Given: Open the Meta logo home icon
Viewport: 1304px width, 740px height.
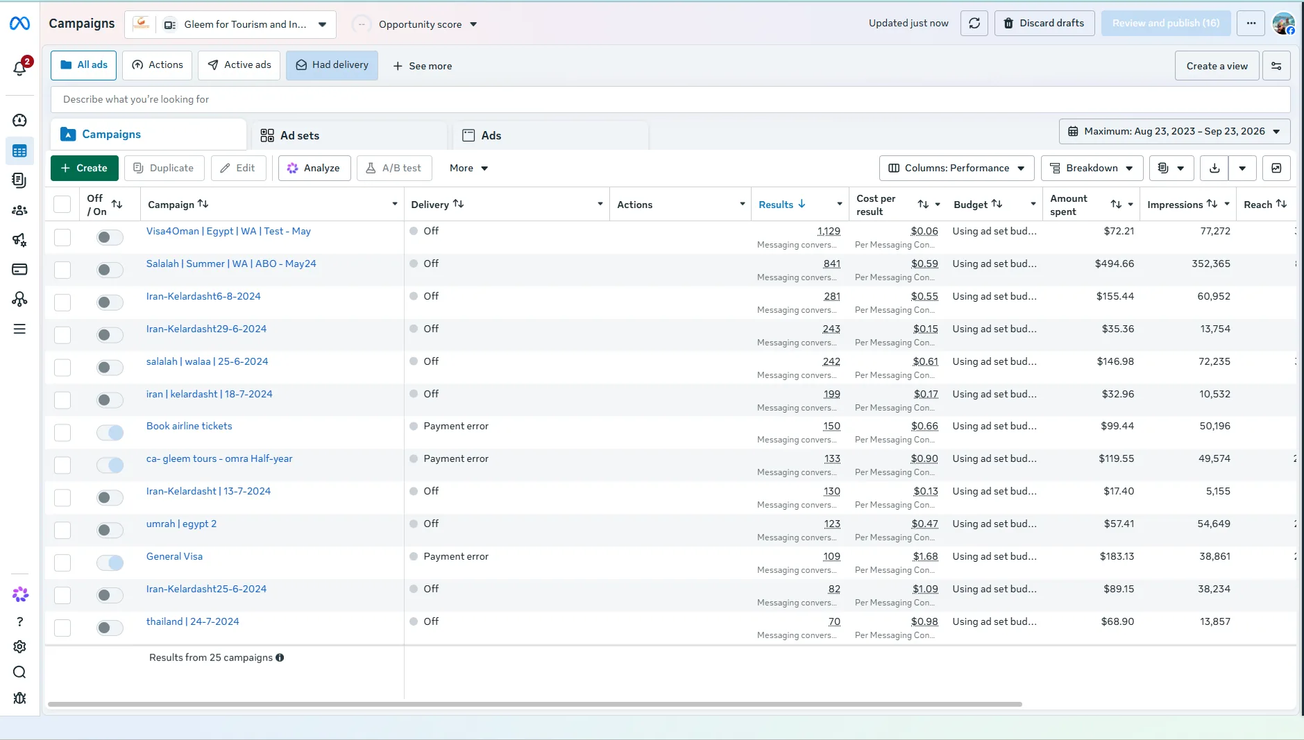Looking at the screenshot, I should 19,24.
